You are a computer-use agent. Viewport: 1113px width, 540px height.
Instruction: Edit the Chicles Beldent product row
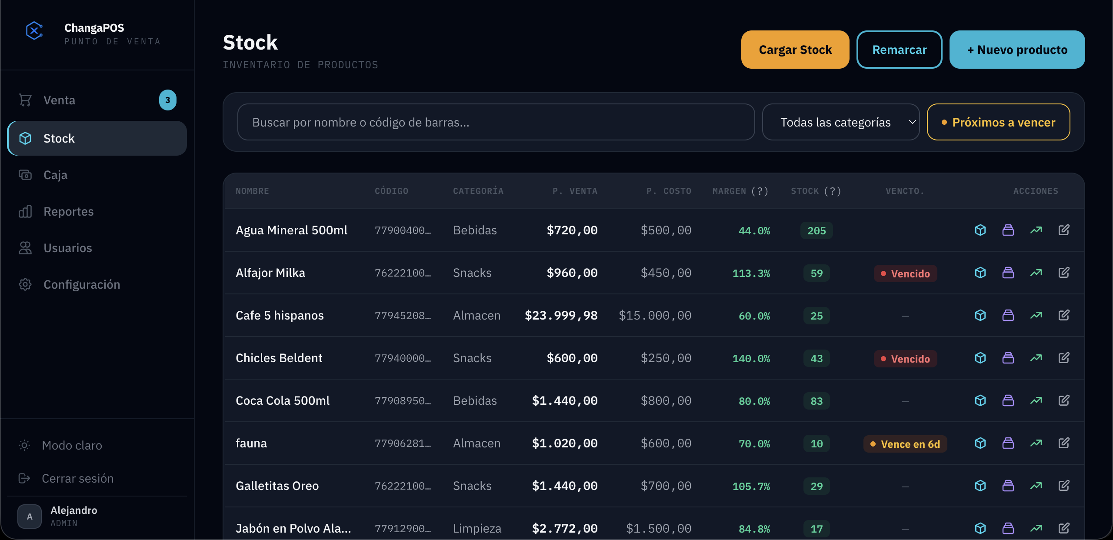point(1063,358)
